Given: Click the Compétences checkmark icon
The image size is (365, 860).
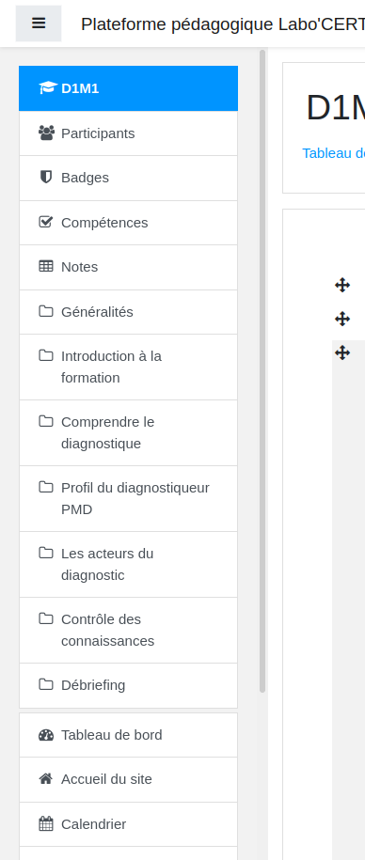Looking at the screenshot, I should click(x=46, y=222).
